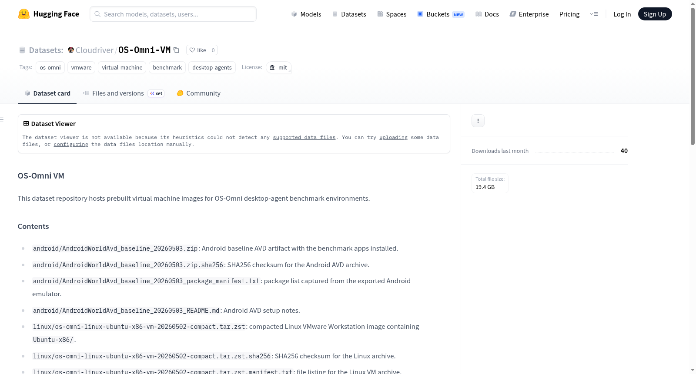Open the Cloudriver profile link
The image size is (696, 374).
click(94, 50)
